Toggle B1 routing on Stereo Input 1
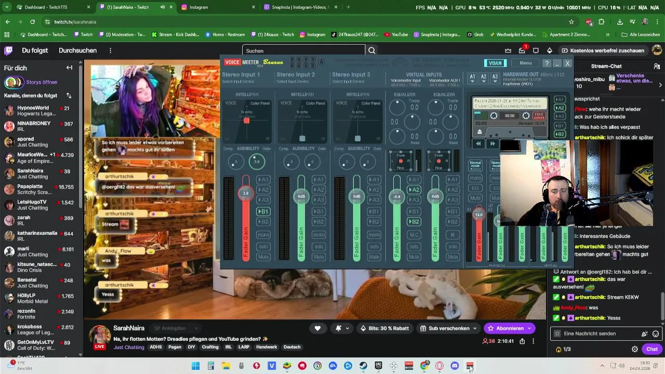The image size is (665, 374). click(x=263, y=211)
